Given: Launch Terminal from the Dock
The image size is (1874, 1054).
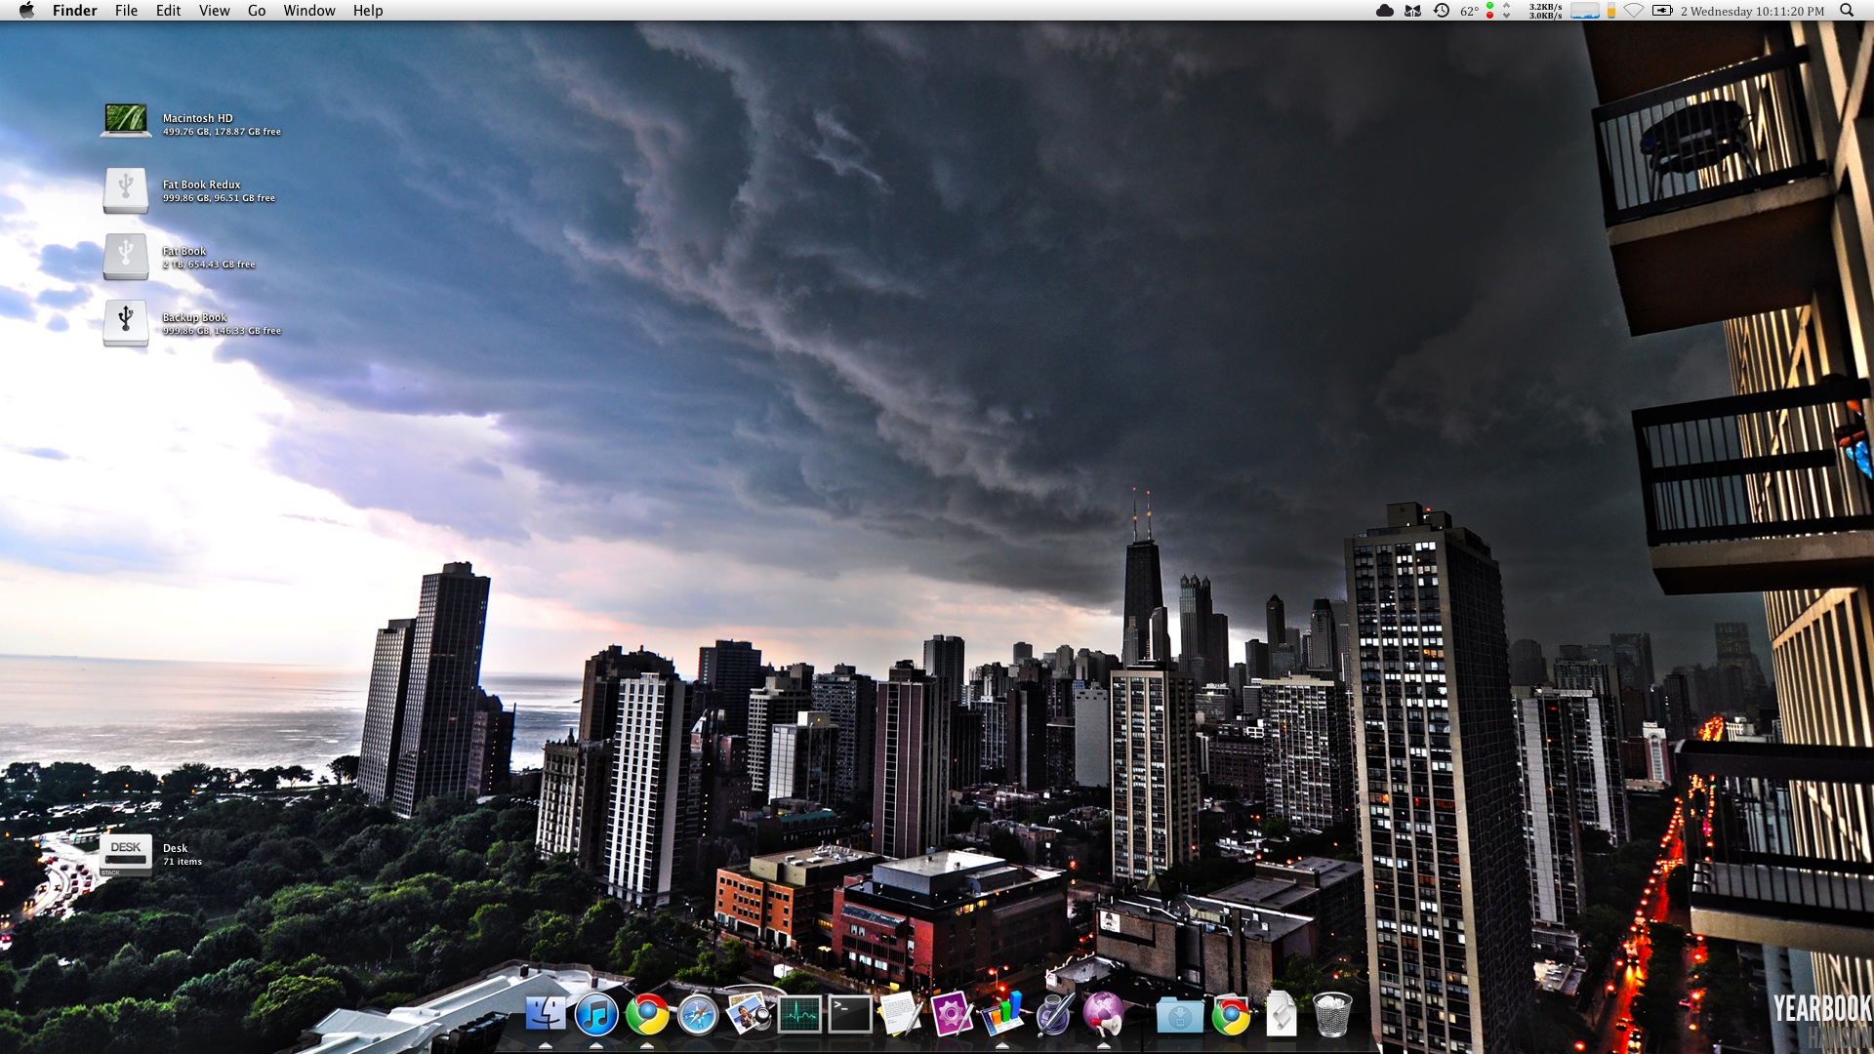Looking at the screenshot, I should [x=850, y=1016].
